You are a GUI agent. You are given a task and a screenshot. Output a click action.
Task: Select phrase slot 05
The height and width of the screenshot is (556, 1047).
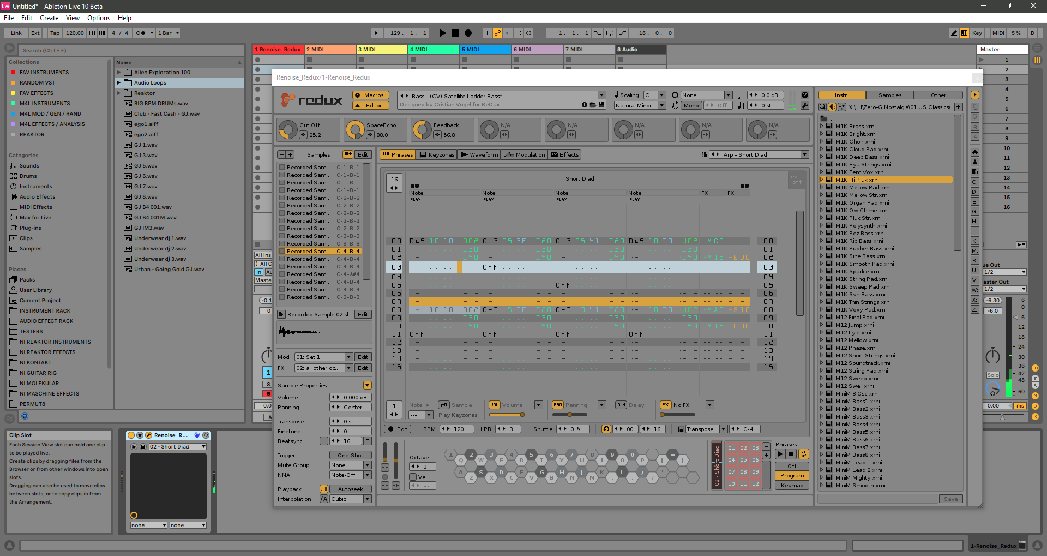pos(743,459)
